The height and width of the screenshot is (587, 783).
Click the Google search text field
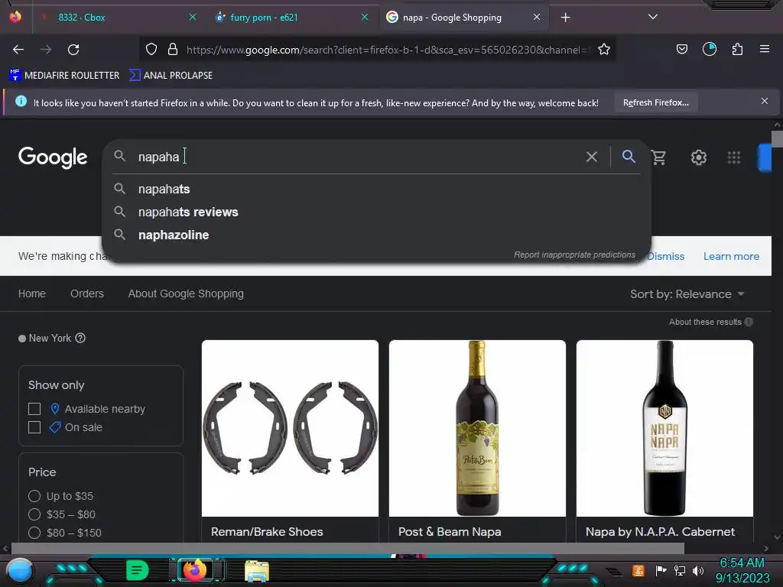tap(358, 157)
